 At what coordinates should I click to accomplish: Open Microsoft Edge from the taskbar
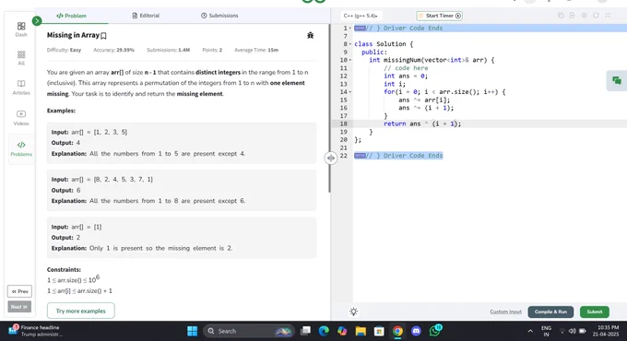coord(324,331)
